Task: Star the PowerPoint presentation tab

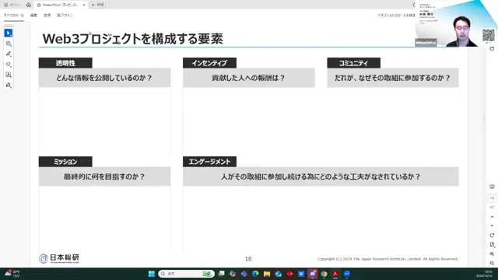Action: click(39, 5)
